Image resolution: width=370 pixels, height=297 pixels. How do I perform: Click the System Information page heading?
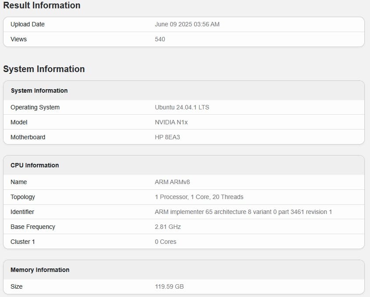(44, 69)
